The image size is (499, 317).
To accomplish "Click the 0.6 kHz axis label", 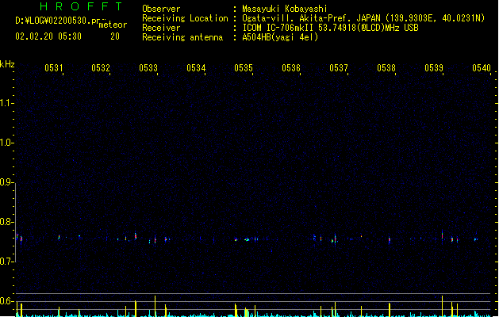I will click(x=6, y=301).
